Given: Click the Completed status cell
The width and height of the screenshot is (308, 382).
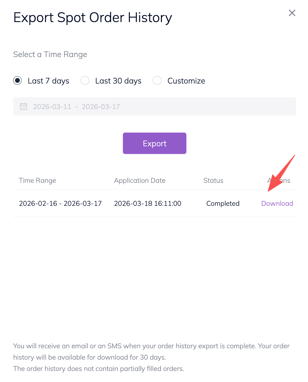Looking at the screenshot, I should pyautogui.click(x=223, y=204).
